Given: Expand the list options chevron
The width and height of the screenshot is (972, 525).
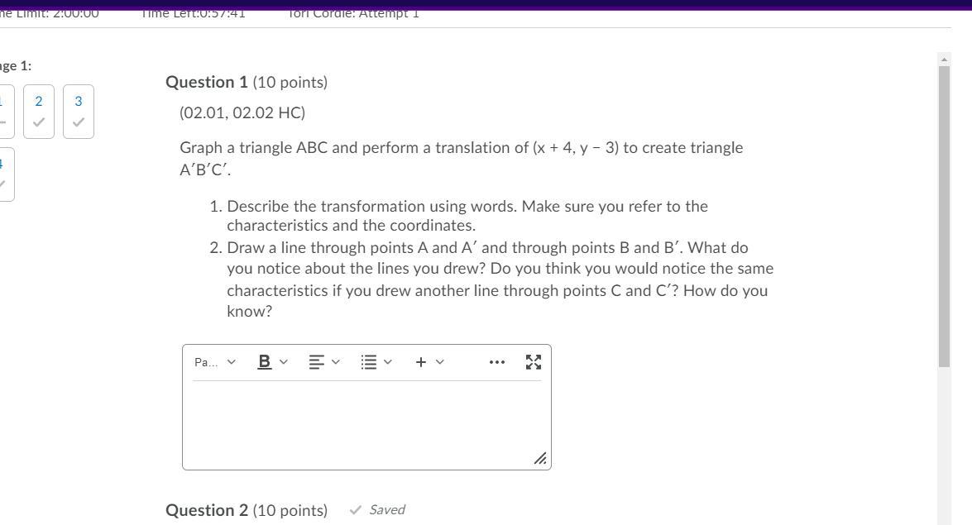Looking at the screenshot, I should point(388,362).
